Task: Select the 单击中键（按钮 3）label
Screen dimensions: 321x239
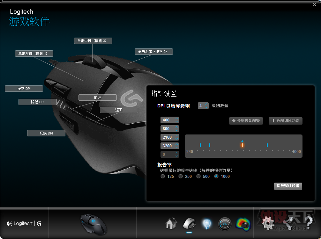Action: pos(93,41)
